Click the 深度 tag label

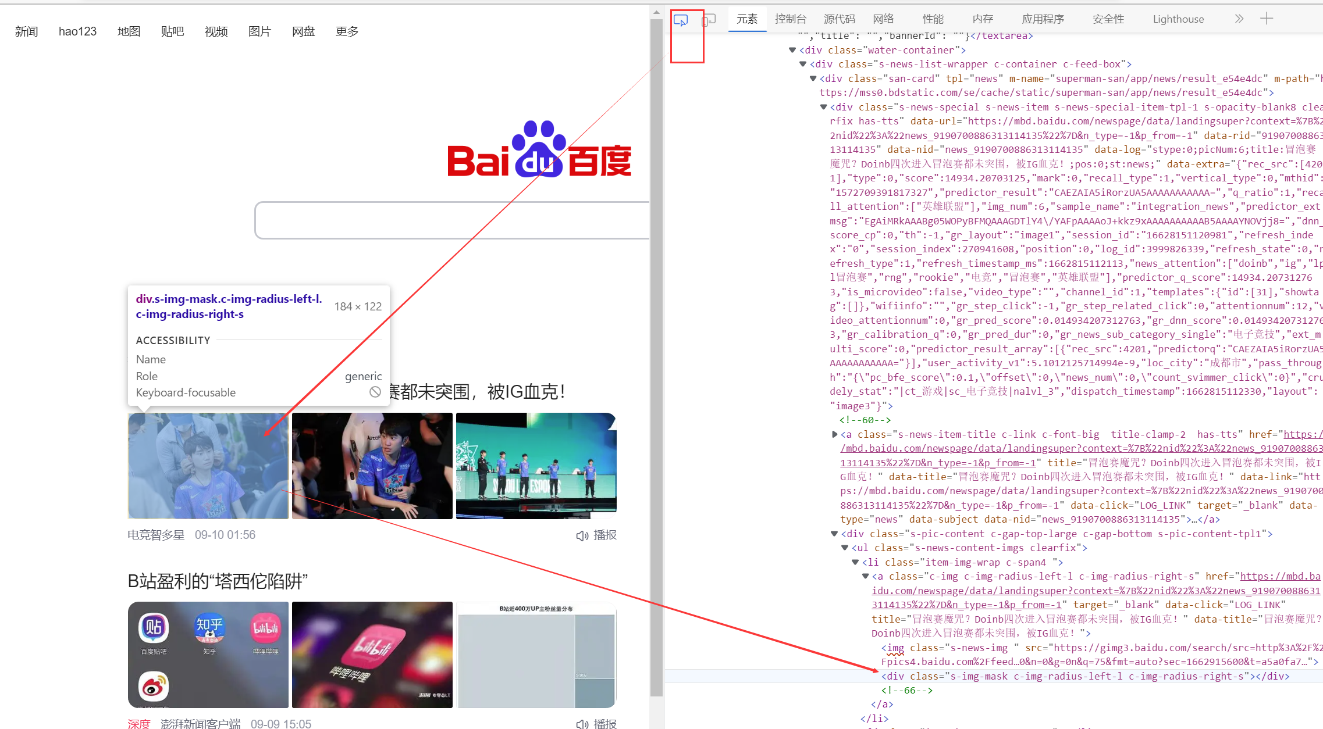tap(138, 724)
